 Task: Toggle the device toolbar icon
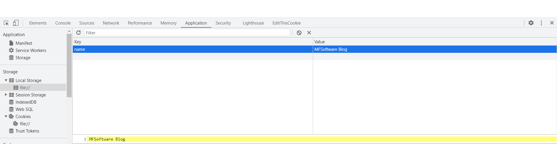point(16,23)
